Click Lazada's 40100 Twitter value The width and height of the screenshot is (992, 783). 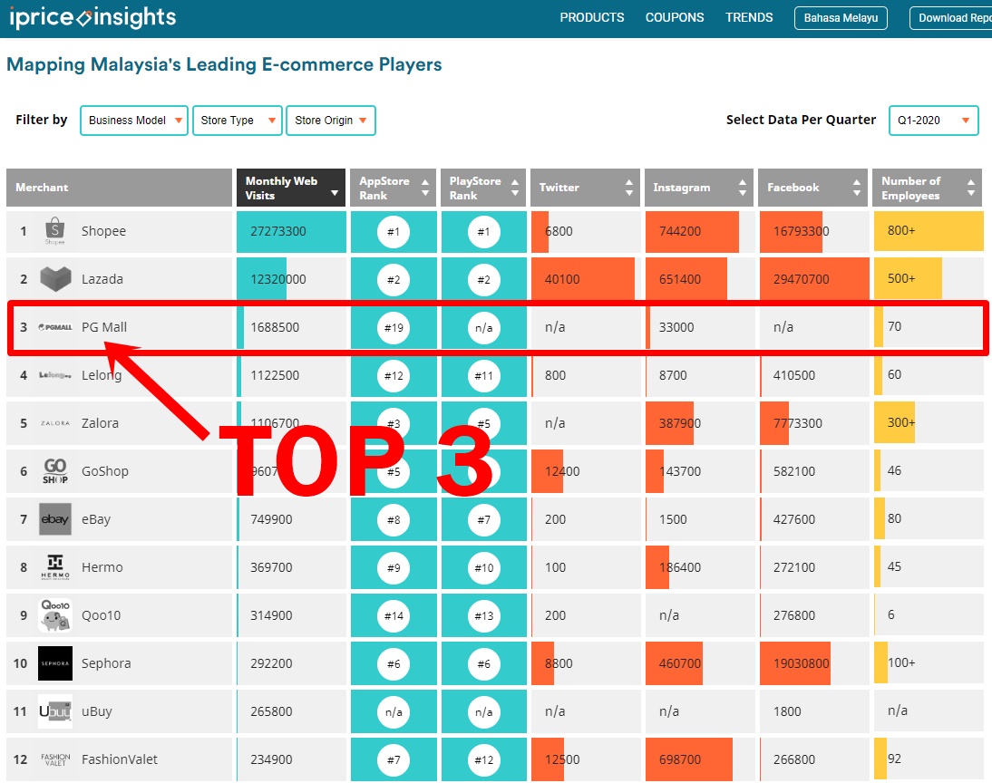(562, 279)
